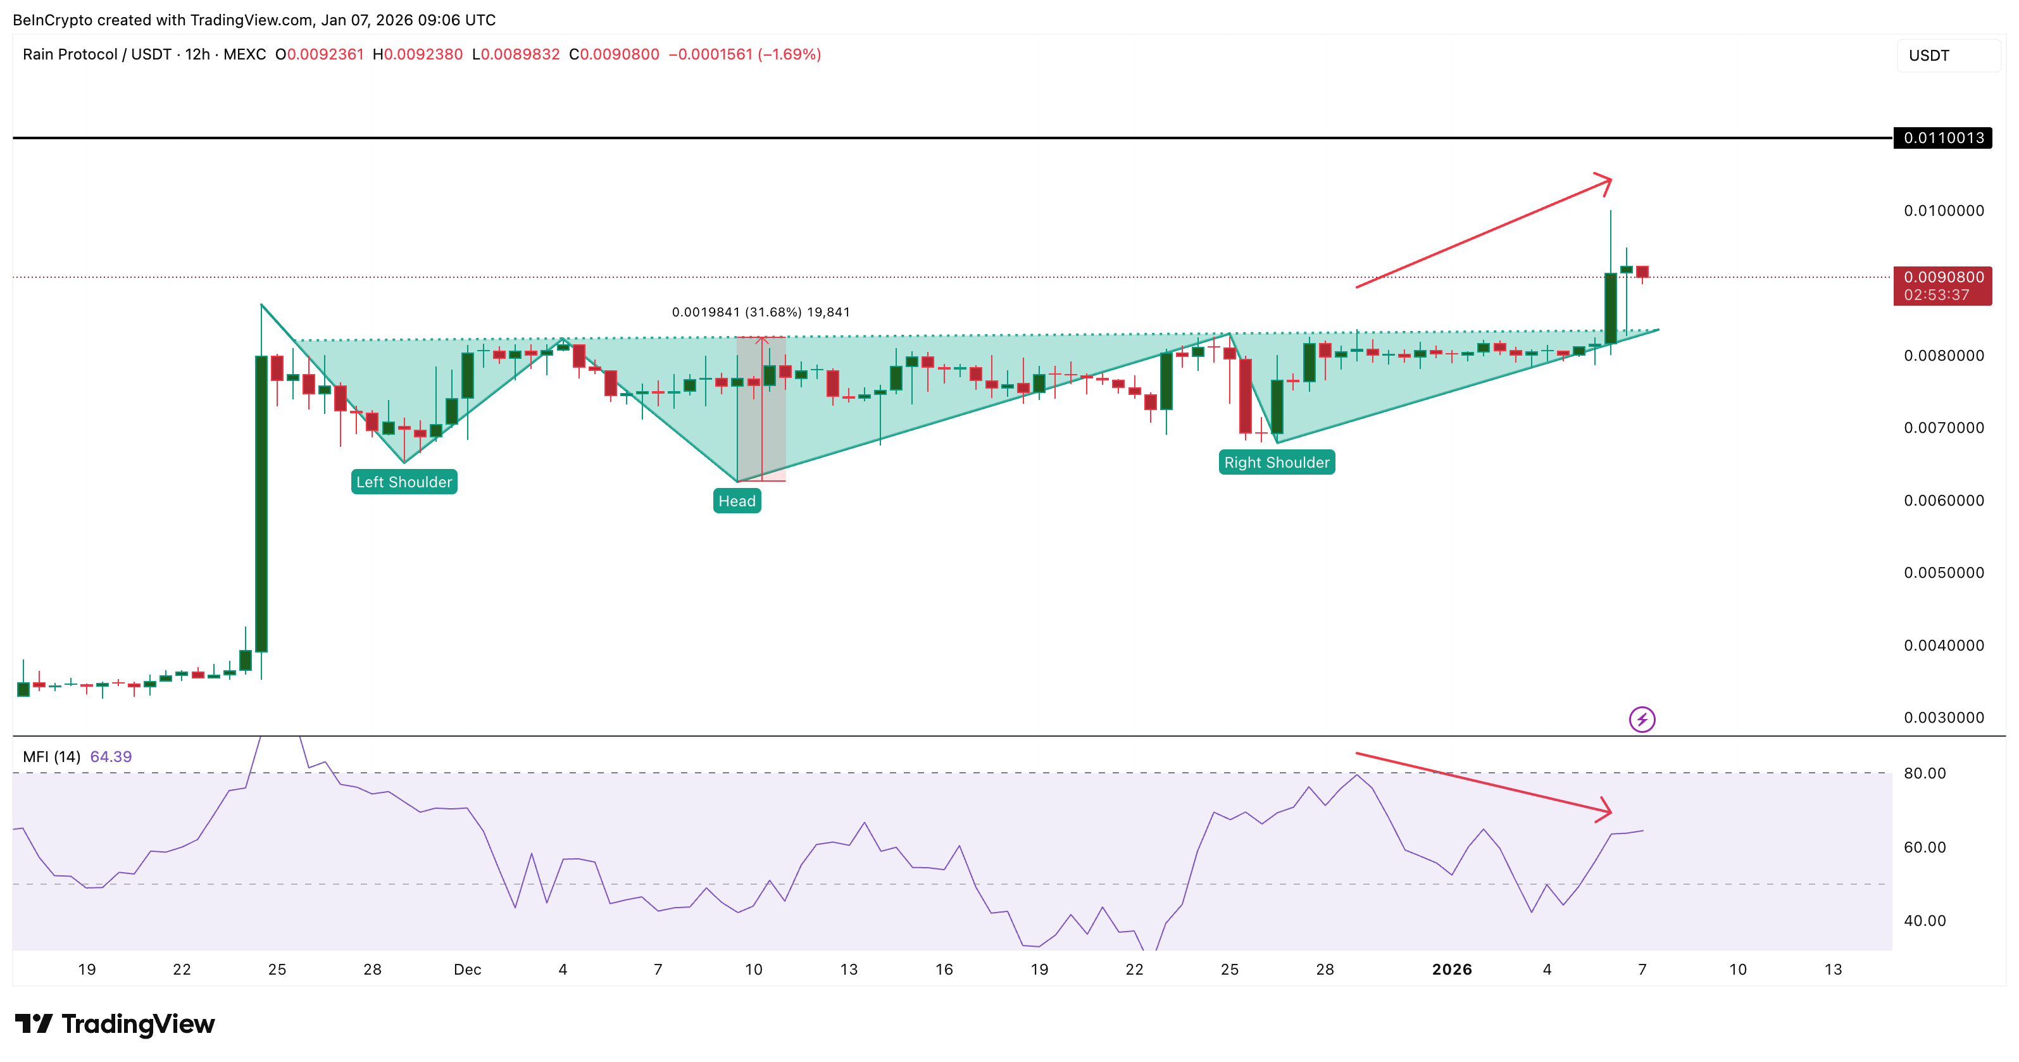The height and width of the screenshot is (1062, 2019).
Task: Select the Head text label
Action: pos(737,500)
